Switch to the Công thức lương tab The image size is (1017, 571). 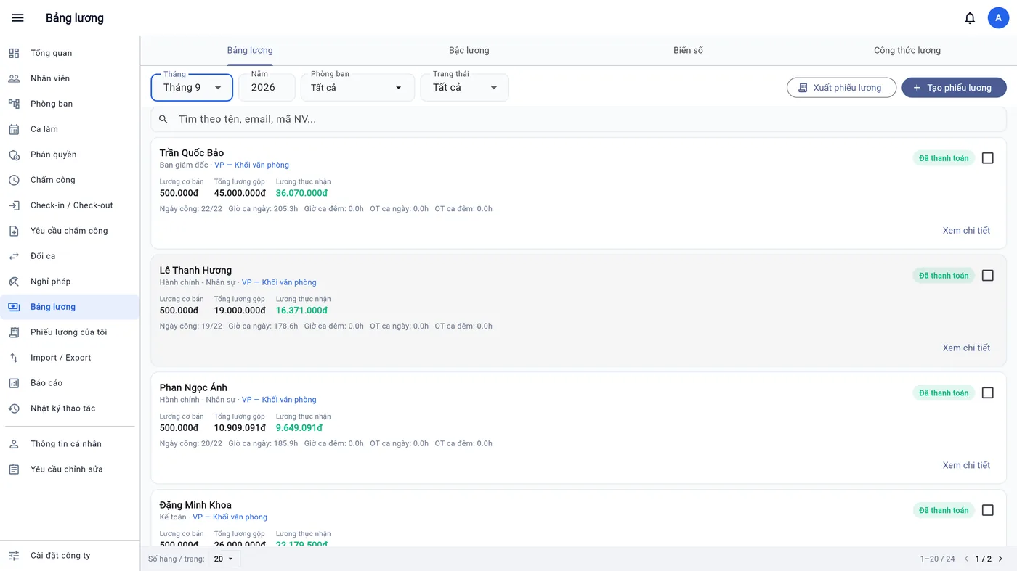click(907, 51)
